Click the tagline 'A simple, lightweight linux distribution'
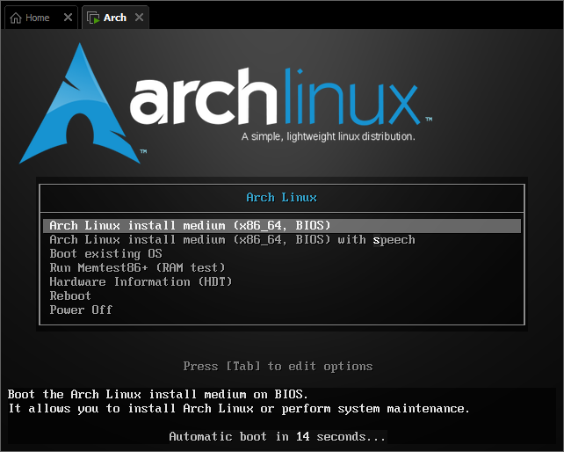This screenshot has height=452, width=564. point(329,136)
